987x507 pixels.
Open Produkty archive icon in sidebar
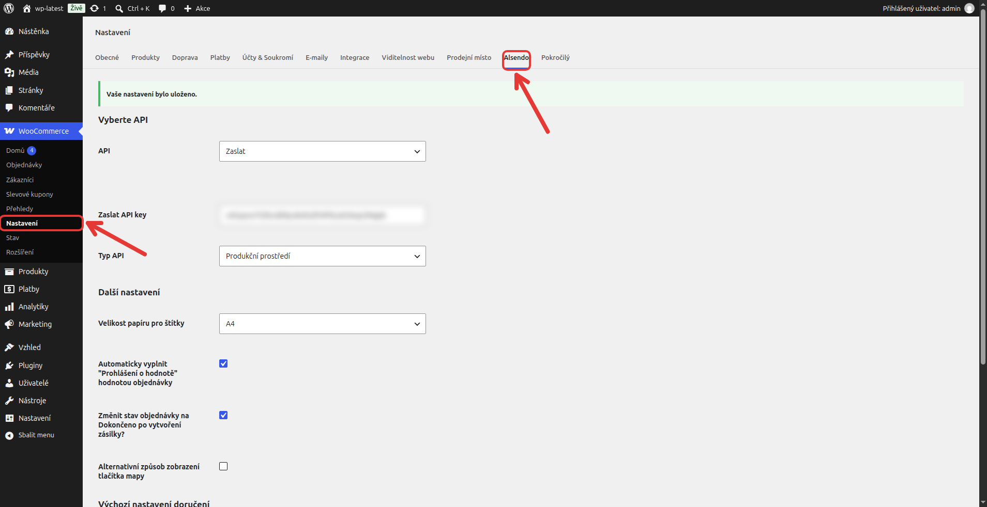click(x=9, y=272)
